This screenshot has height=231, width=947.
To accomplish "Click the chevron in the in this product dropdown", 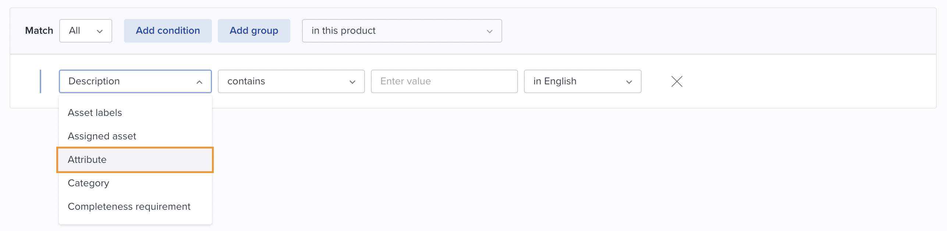I will pos(489,31).
